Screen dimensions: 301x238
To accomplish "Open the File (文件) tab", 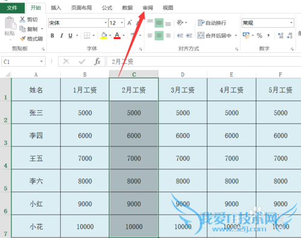I will tap(12, 8).
